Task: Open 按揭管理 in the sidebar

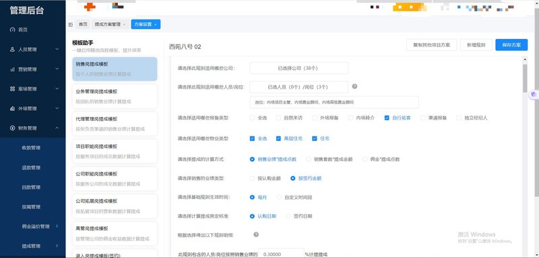Action: (31, 207)
